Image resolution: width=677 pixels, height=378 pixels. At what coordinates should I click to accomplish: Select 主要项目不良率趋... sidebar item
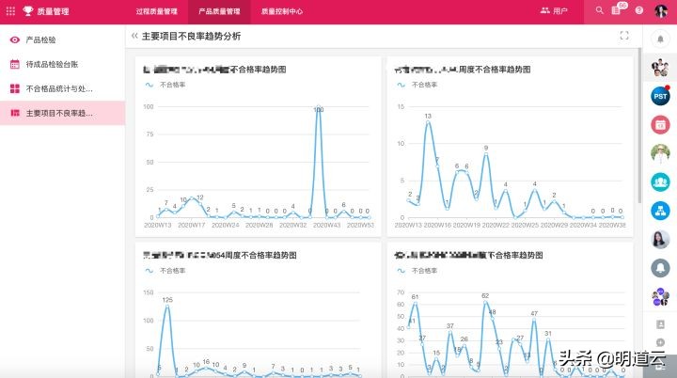click(63, 113)
